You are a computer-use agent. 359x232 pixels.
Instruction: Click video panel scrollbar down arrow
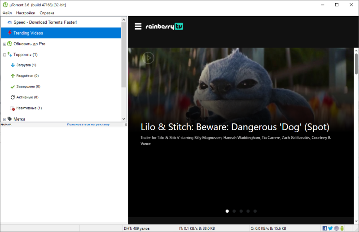point(356,221)
